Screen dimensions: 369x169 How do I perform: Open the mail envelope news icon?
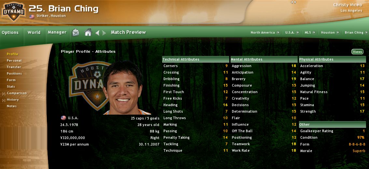coord(76,32)
